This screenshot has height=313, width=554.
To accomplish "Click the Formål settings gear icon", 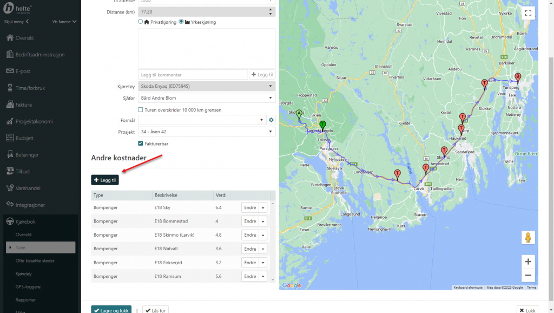I will (272, 120).
